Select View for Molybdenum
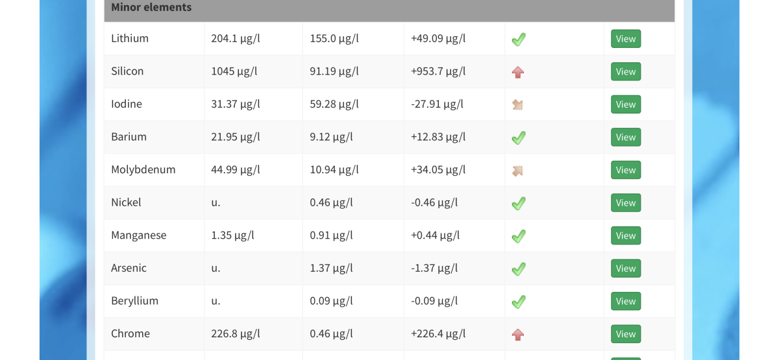Viewport: 779px width, 360px height. [x=625, y=170]
